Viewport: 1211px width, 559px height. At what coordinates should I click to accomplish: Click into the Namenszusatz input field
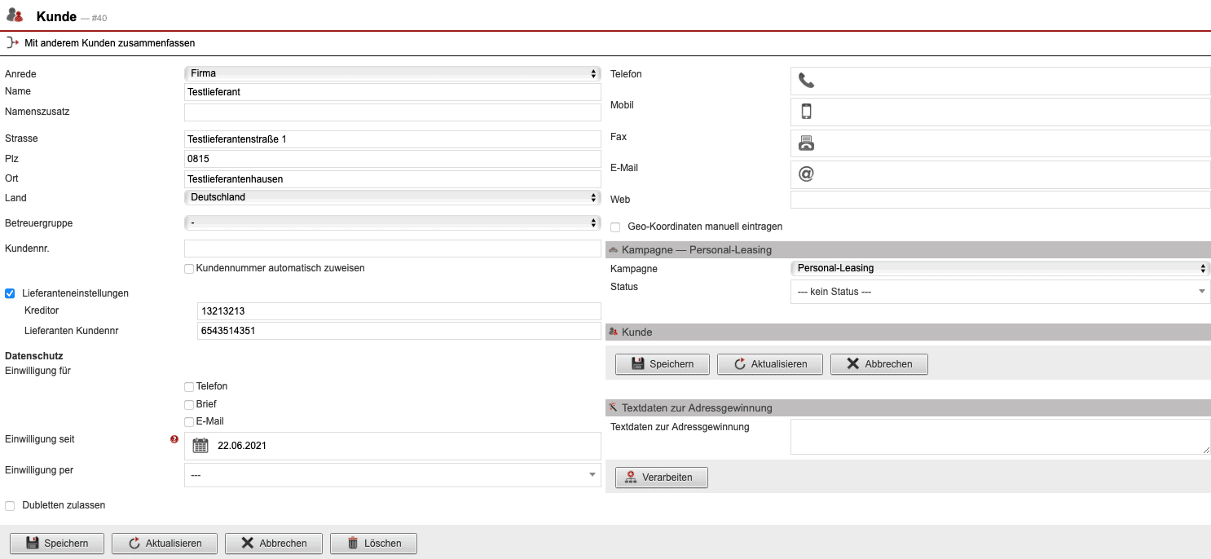tap(392, 112)
